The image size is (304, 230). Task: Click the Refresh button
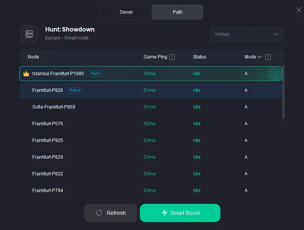pyautogui.click(x=111, y=213)
